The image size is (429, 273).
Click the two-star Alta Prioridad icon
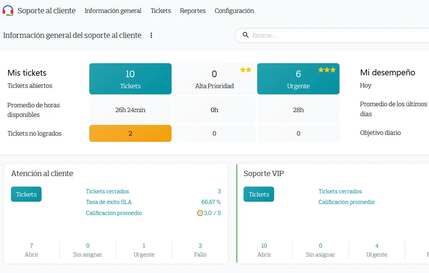point(245,70)
